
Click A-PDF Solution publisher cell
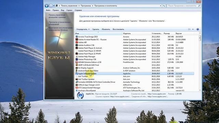129,71
